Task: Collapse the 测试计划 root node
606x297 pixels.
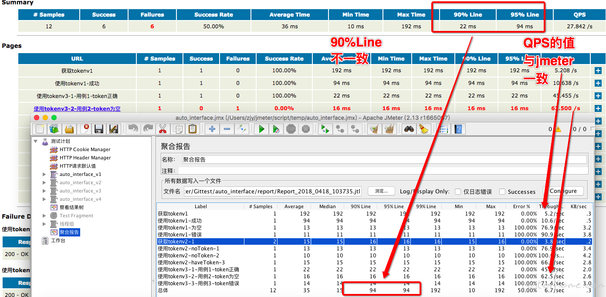Action: coord(36,141)
